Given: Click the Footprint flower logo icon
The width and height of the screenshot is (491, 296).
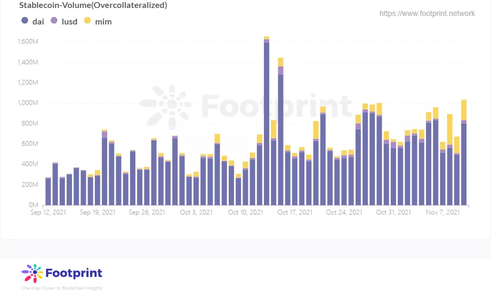Looking at the screenshot, I should [x=32, y=273].
